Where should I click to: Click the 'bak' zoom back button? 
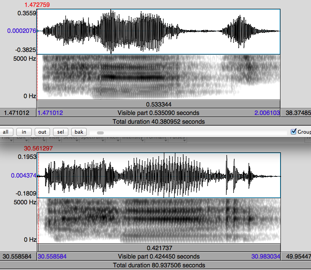pos(79,132)
